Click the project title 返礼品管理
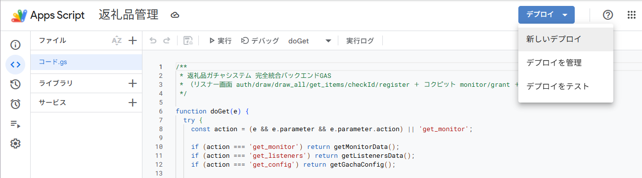642x178 pixels. pyautogui.click(x=129, y=15)
